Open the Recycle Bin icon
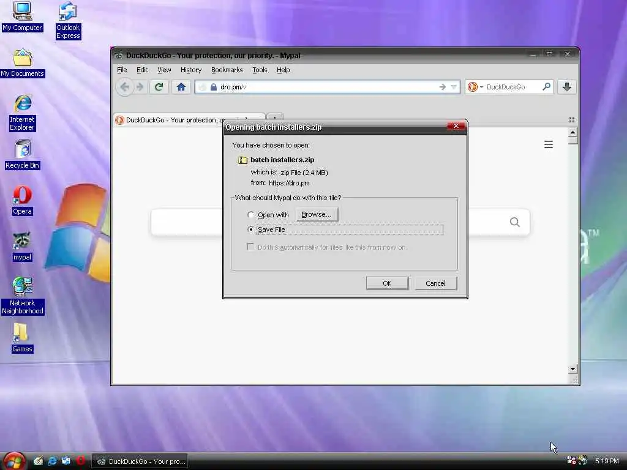The image size is (627, 470). click(23, 155)
